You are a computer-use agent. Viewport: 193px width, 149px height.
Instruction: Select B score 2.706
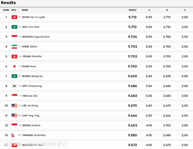[x=167, y=37]
